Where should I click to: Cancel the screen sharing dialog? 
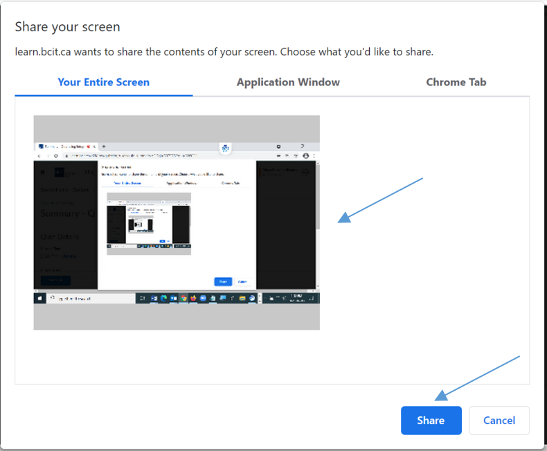[x=499, y=421]
